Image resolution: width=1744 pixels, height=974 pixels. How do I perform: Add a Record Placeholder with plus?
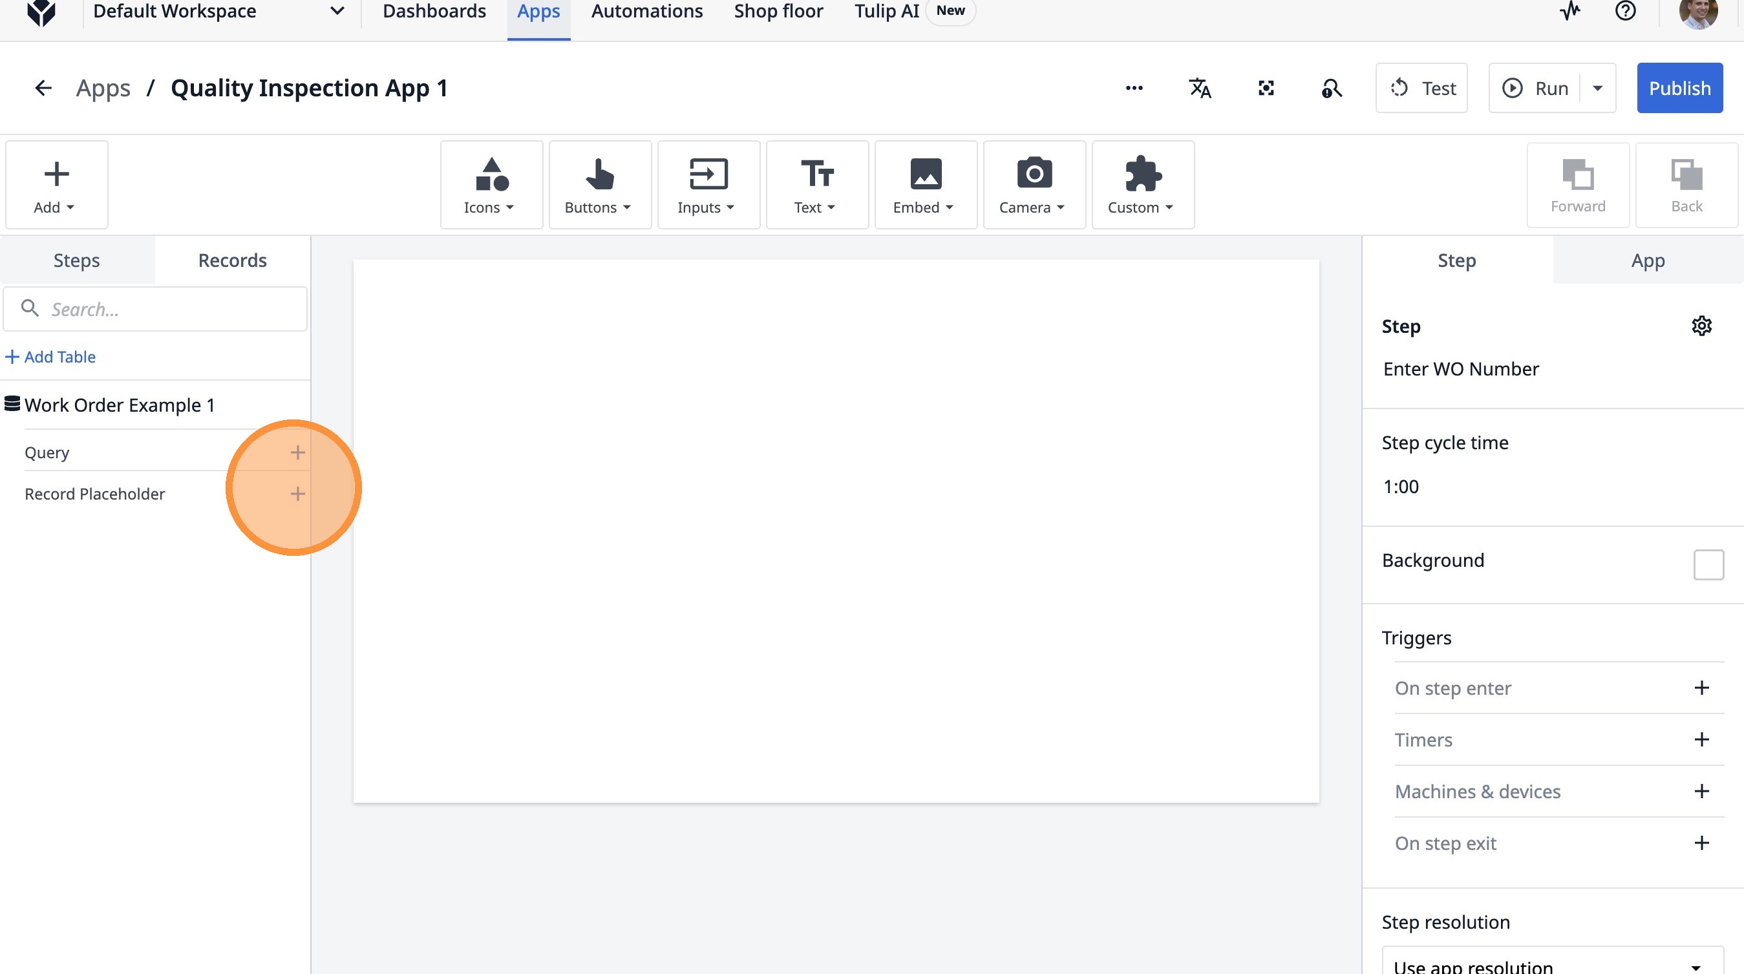point(297,493)
